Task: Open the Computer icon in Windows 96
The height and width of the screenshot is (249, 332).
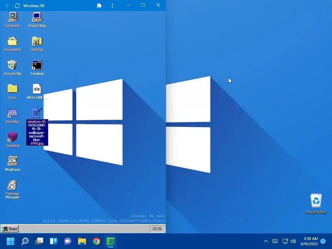Action: pyautogui.click(x=13, y=20)
